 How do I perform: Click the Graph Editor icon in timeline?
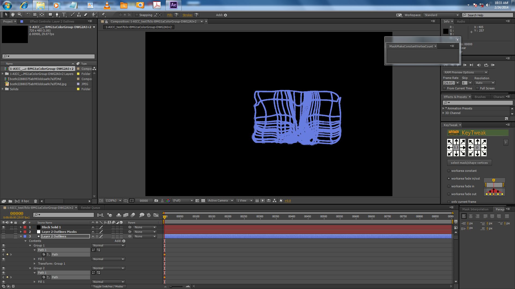click(156, 215)
